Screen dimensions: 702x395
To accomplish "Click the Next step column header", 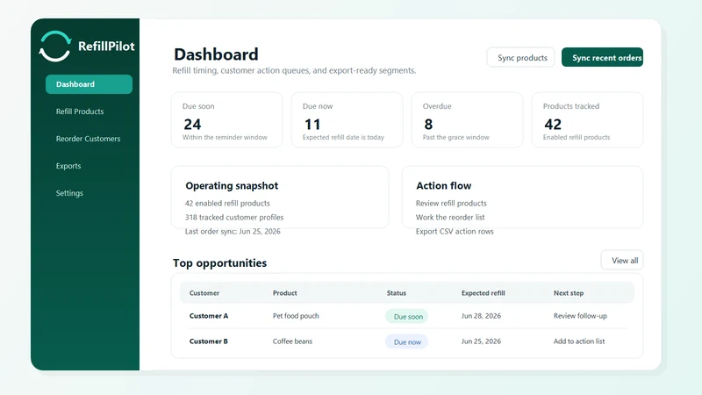I will [x=568, y=293].
